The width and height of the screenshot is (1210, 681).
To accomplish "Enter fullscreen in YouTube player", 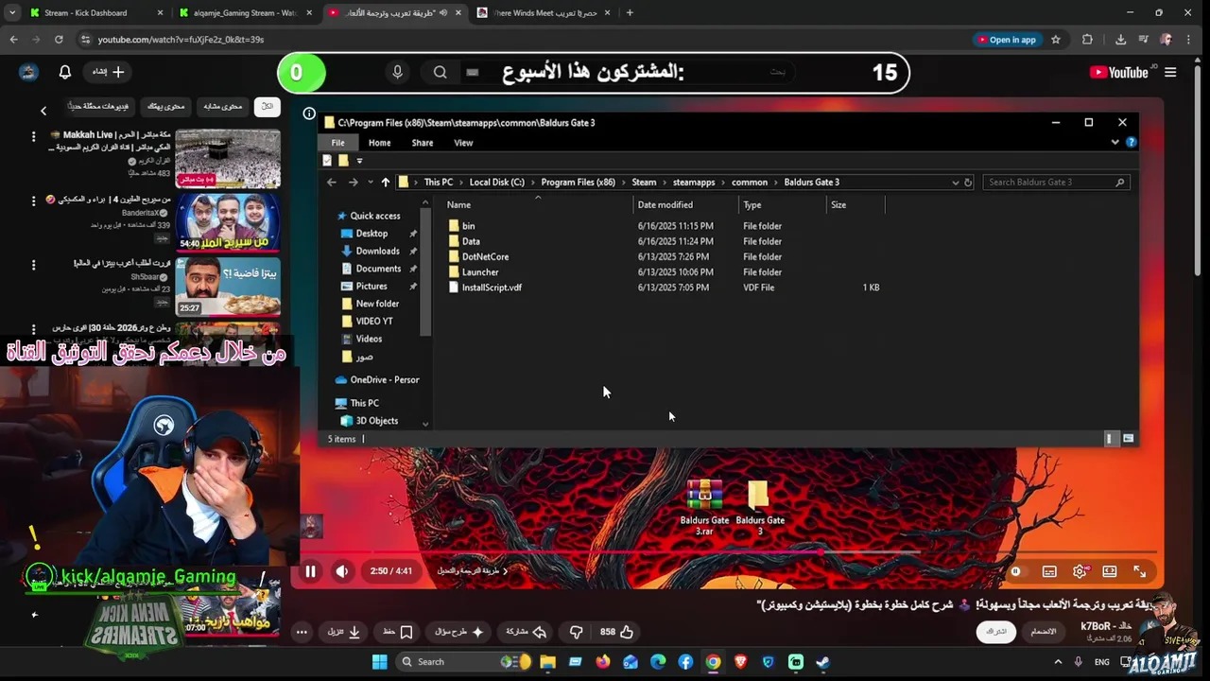I will 1140,571.
